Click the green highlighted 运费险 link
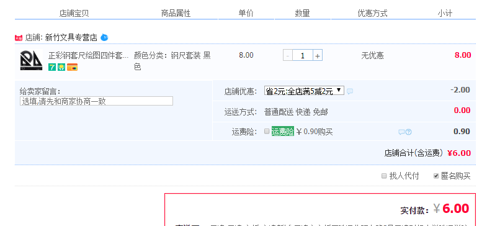487x226 pixels. tap(283, 132)
